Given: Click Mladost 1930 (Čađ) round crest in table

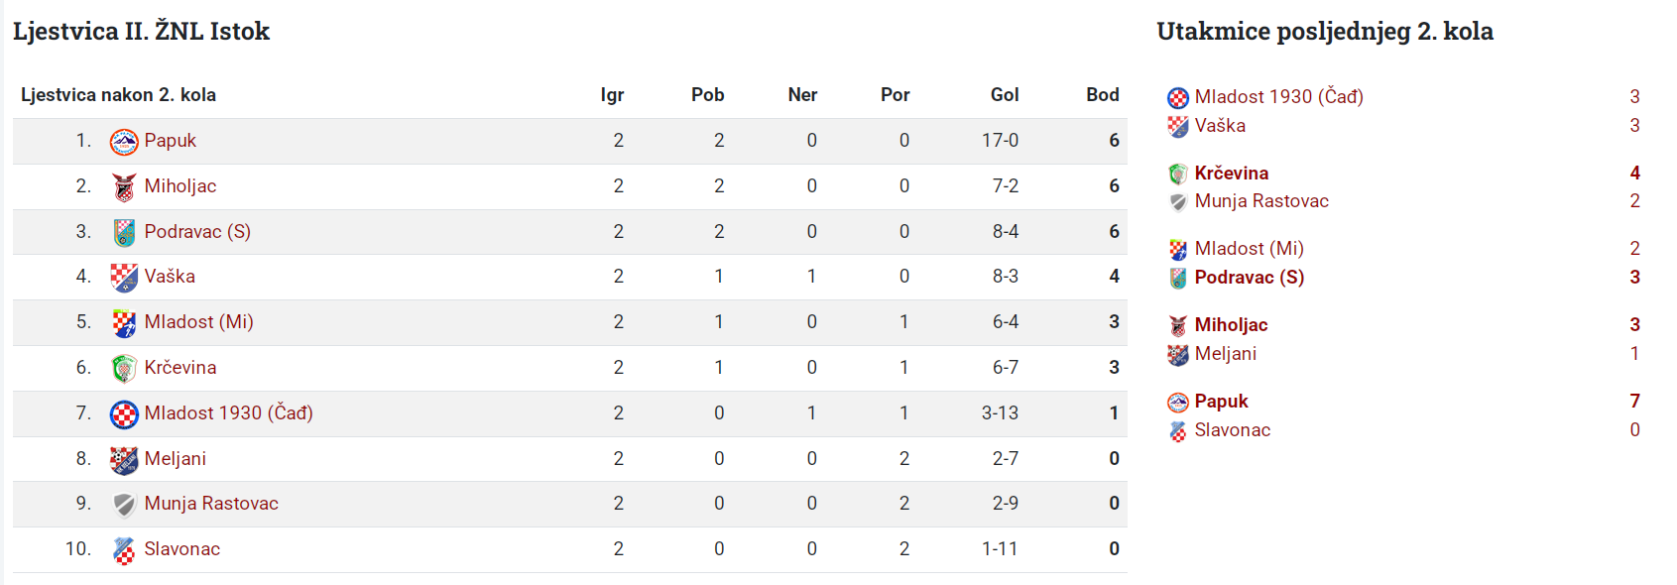Looking at the screenshot, I should coord(124,414).
